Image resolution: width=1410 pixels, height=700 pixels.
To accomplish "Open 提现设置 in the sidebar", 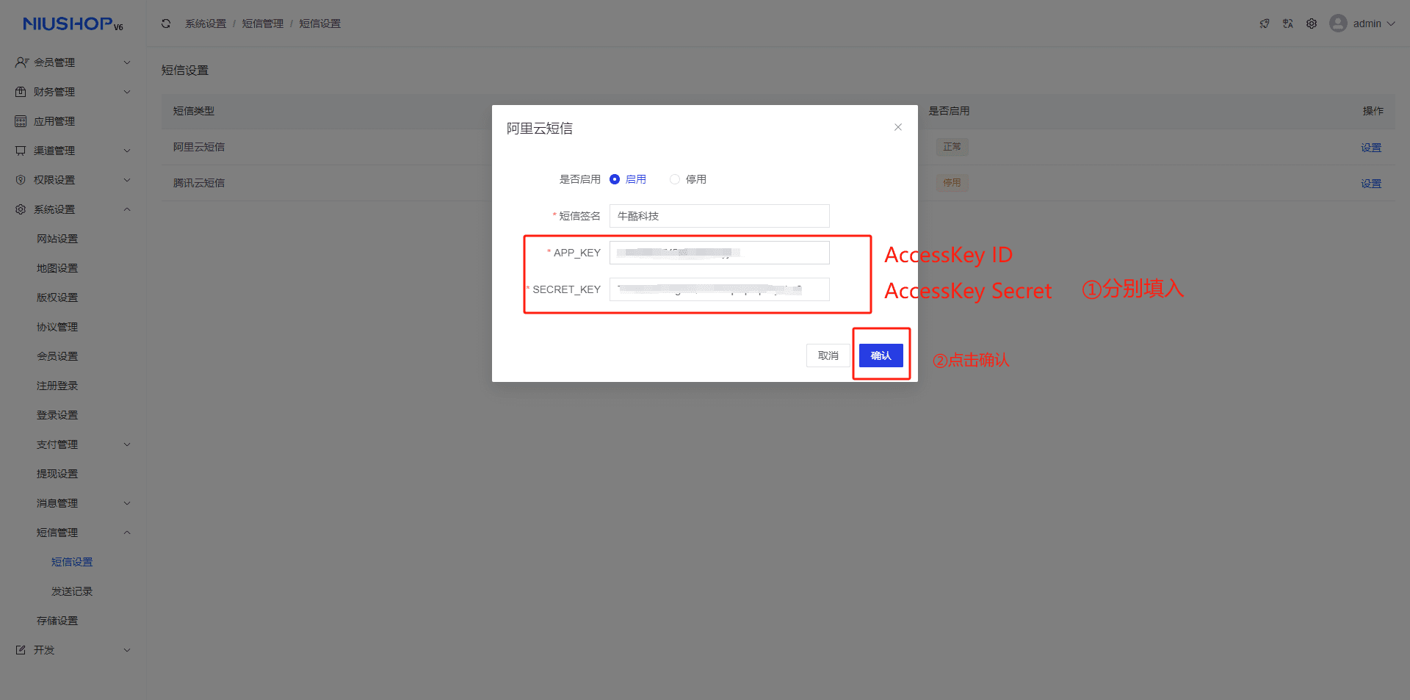I will (57, 474).
